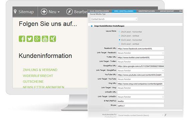Click the Bearbeiten pencil circle icon
The height and width of the screenshot is (122, 187).
(69, 12)
